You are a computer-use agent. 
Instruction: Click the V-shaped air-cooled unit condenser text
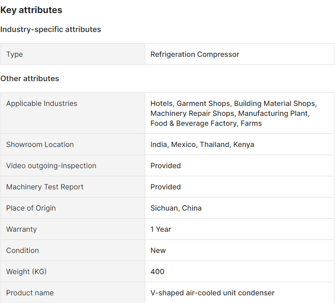pos(212,293)
